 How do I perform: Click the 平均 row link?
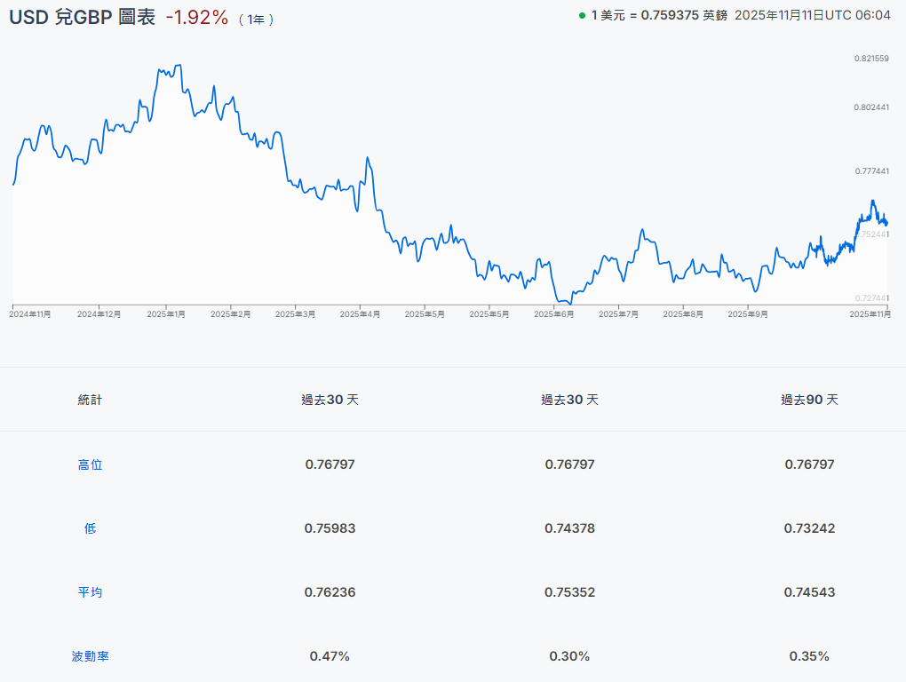(x=90, y=592)
